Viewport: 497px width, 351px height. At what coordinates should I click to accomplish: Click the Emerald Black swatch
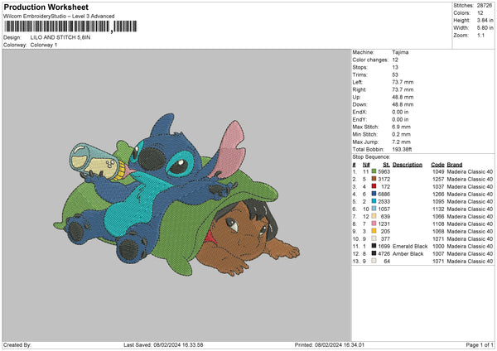374,246
